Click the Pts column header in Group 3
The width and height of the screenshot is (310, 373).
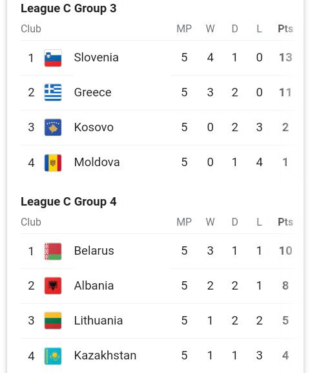point(285,29)
